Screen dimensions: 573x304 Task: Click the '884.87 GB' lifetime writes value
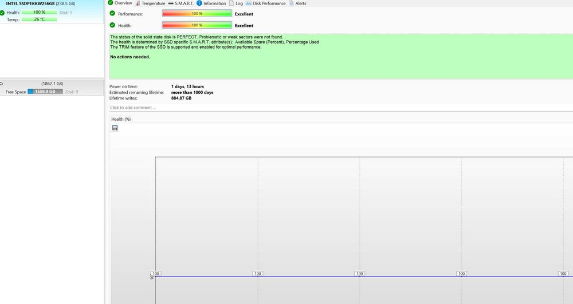[181, 98]
